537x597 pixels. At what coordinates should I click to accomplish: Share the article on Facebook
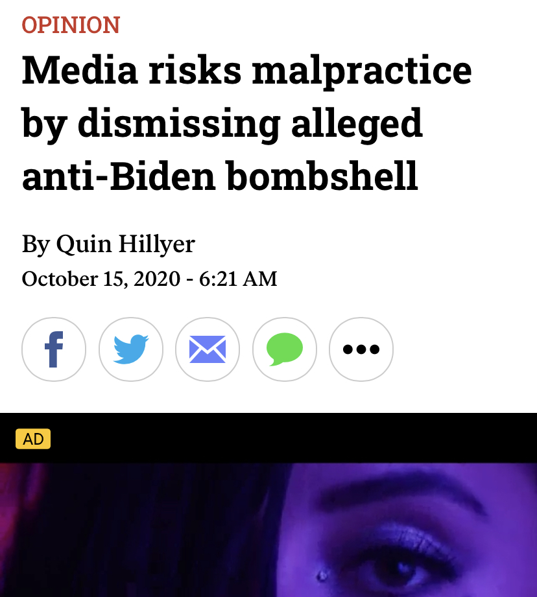point(54,349)
